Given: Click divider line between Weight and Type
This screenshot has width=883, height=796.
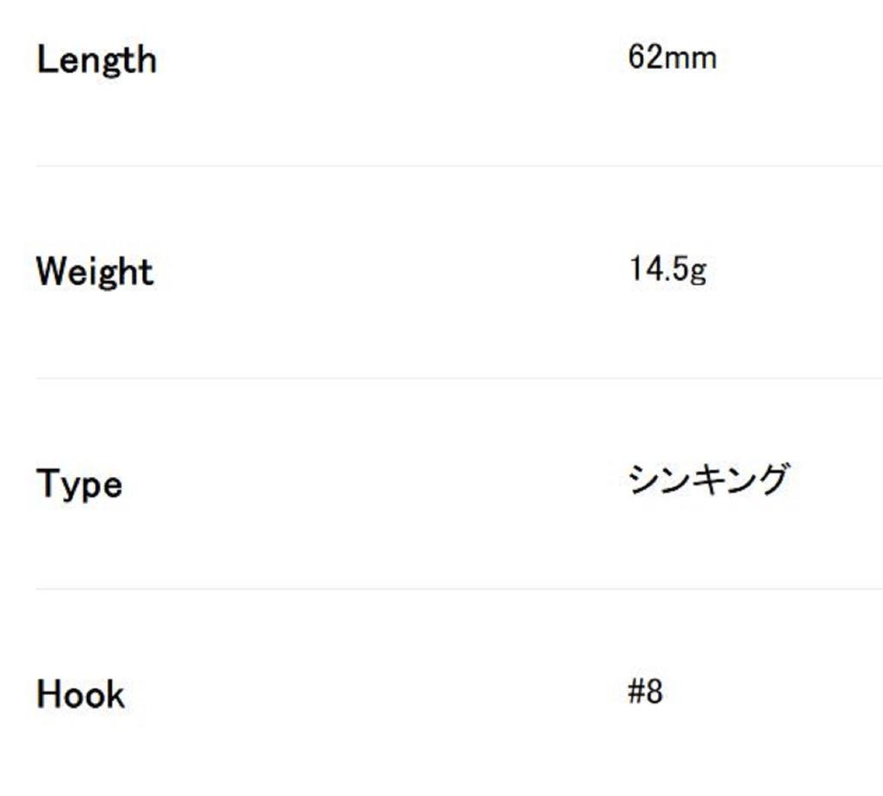Looking at the screenshot, I should pyautogui.click(x=459, y=378).
